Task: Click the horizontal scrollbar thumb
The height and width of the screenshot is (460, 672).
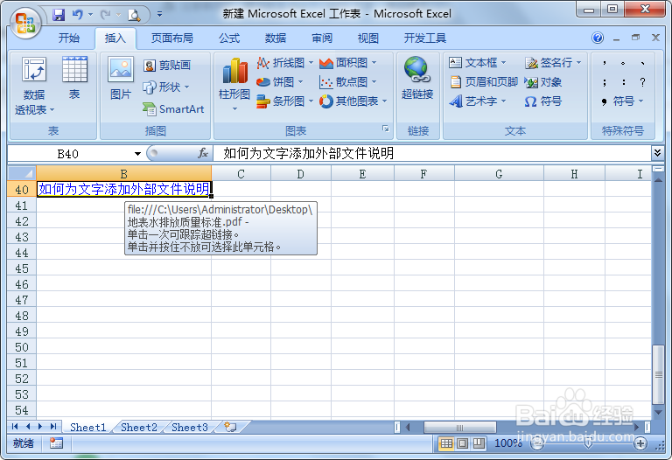Action: pos(460,427)
